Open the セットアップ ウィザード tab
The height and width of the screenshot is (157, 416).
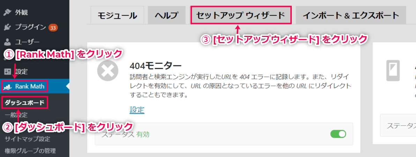click(241, 15)
